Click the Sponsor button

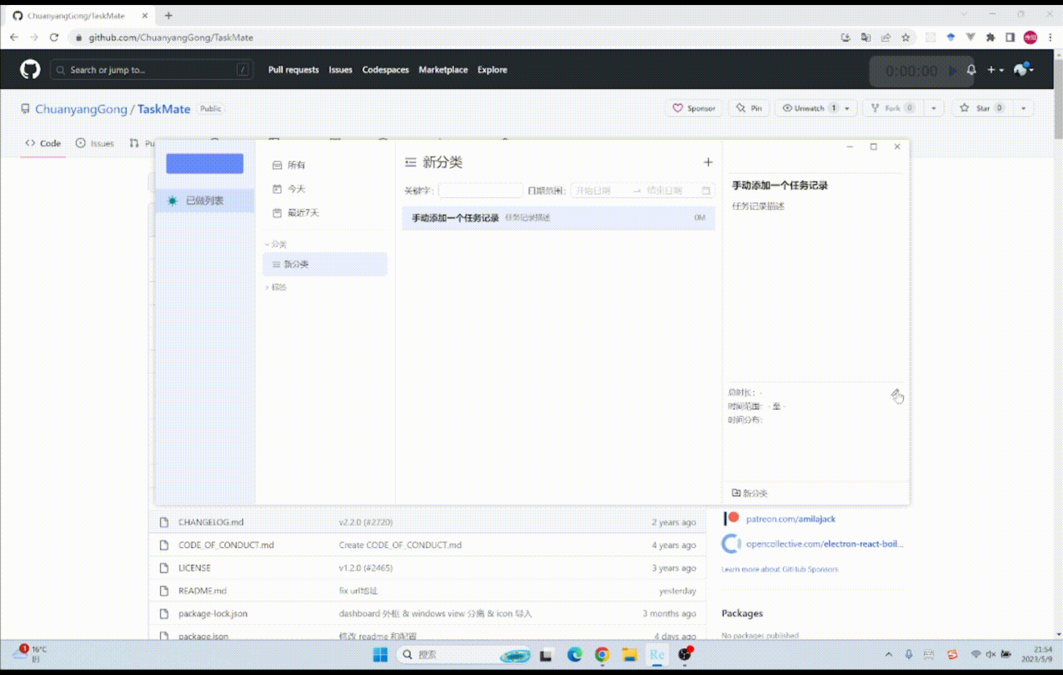[693, 107]
